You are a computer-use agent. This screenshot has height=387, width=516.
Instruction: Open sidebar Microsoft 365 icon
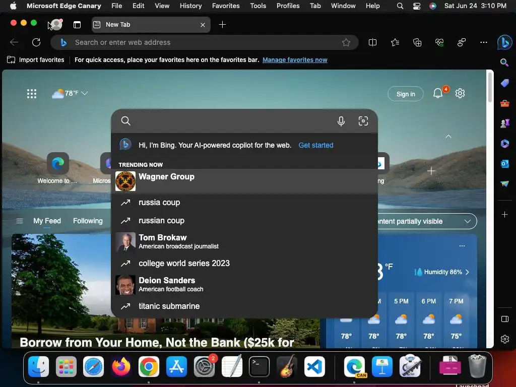504,144
